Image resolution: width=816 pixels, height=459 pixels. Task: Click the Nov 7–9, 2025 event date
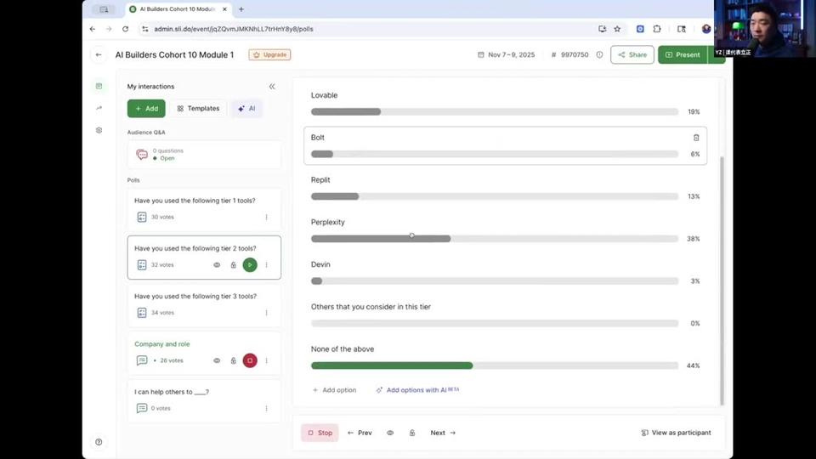506,54
